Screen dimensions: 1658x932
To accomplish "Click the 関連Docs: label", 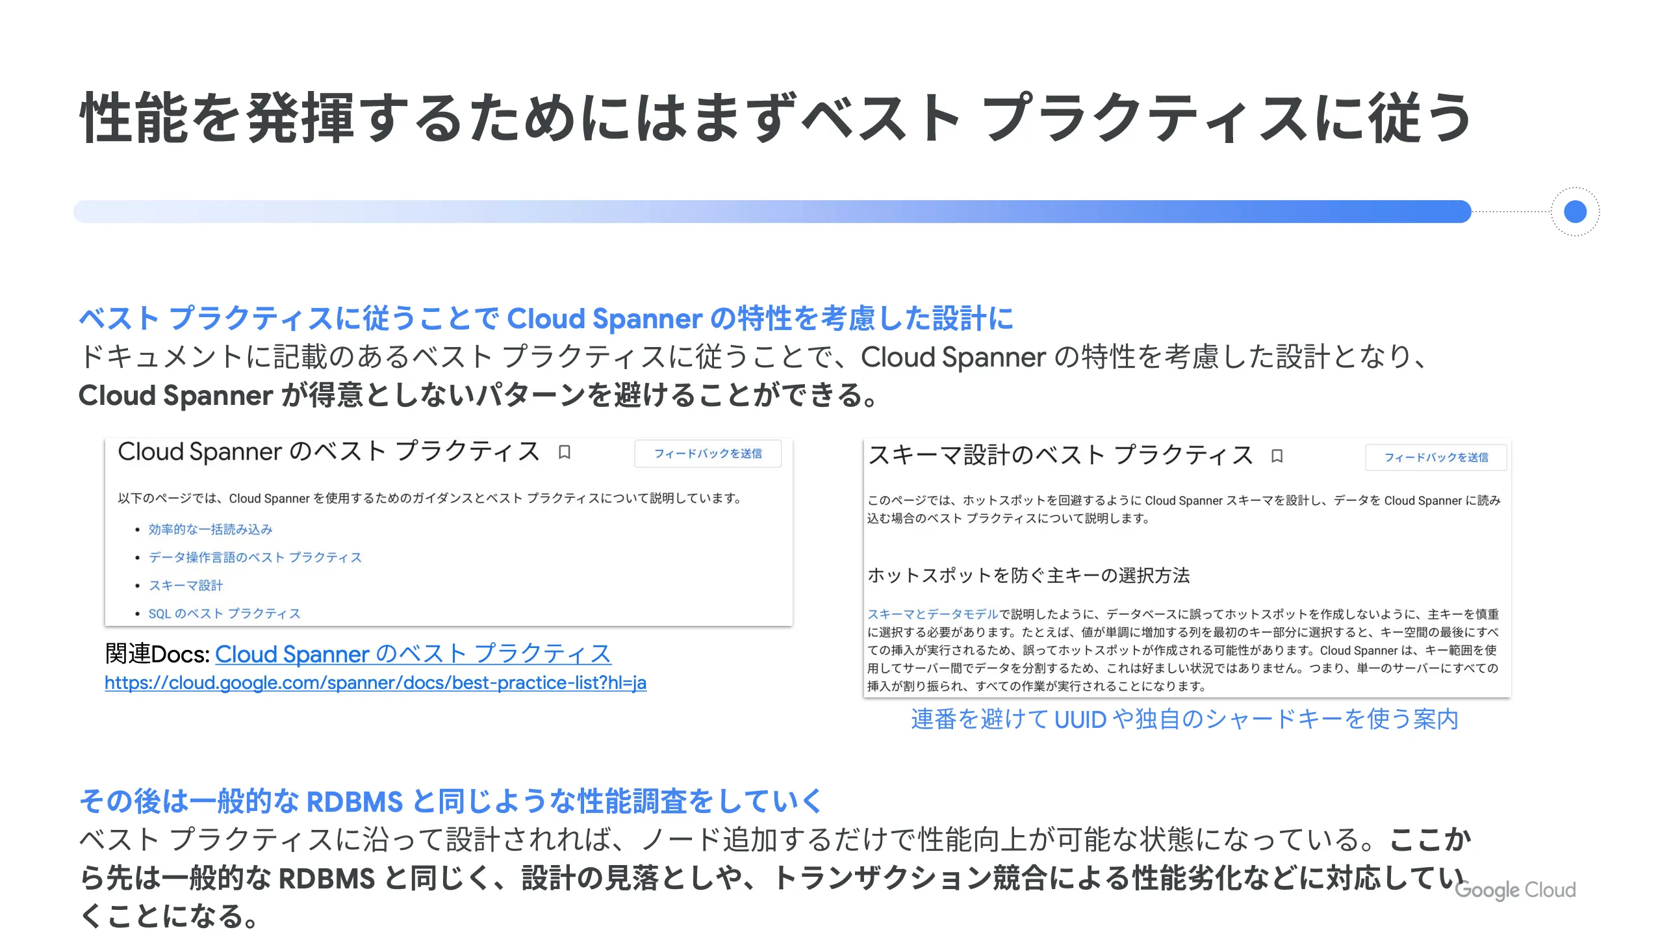I will pos(157,654).
